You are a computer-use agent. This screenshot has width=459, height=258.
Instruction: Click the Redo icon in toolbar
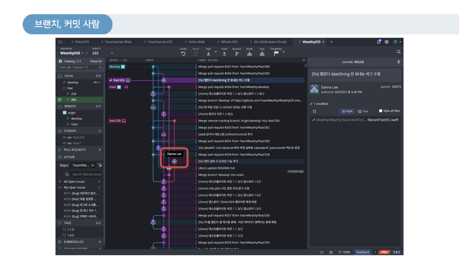[196, 54]
